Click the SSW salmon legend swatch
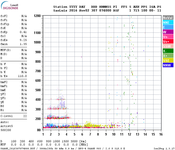The image size is (175, 150). [168, 46]
